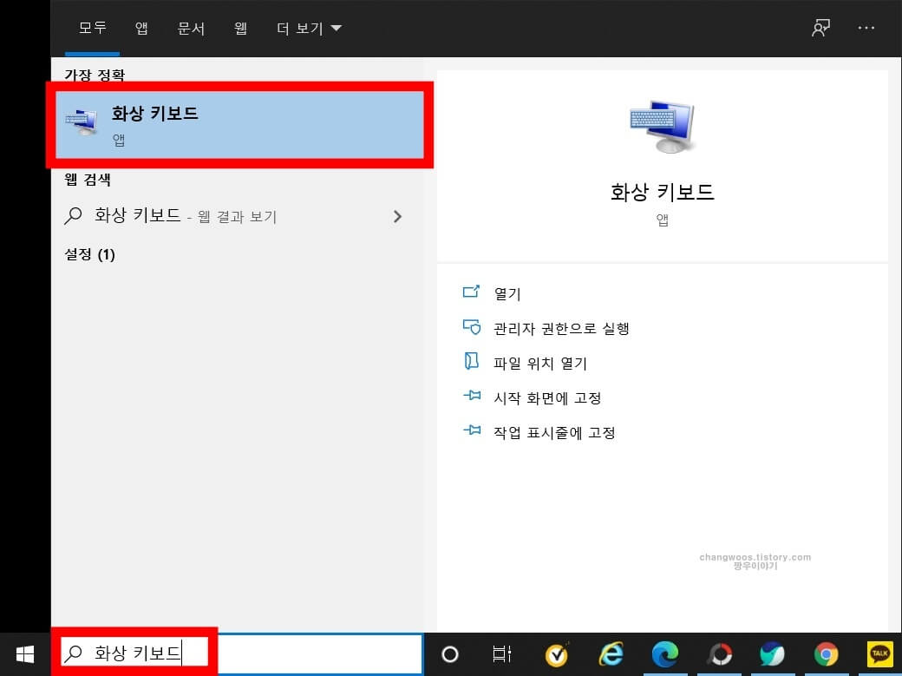Viewport: 902px width, 676px height.
Task: Click the account person icon at top right
Action: point(820,28)
